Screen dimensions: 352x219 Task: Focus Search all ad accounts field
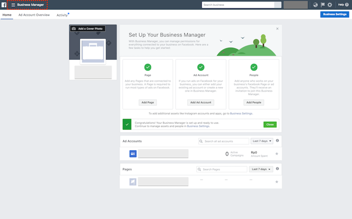224,141
